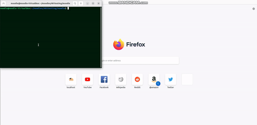The image size is (257, 125).
Task: Open the @amazon search shortcut tile
Action: tap(154, 79)
